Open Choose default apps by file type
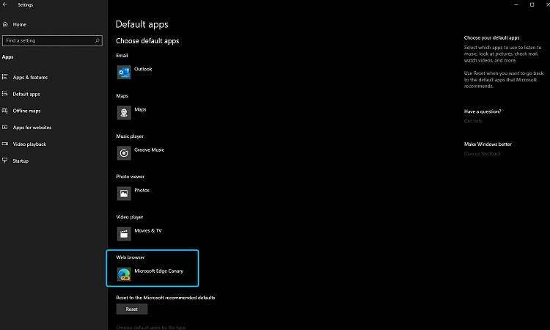This screenshot has height=330, width=550. click(151, 328)
